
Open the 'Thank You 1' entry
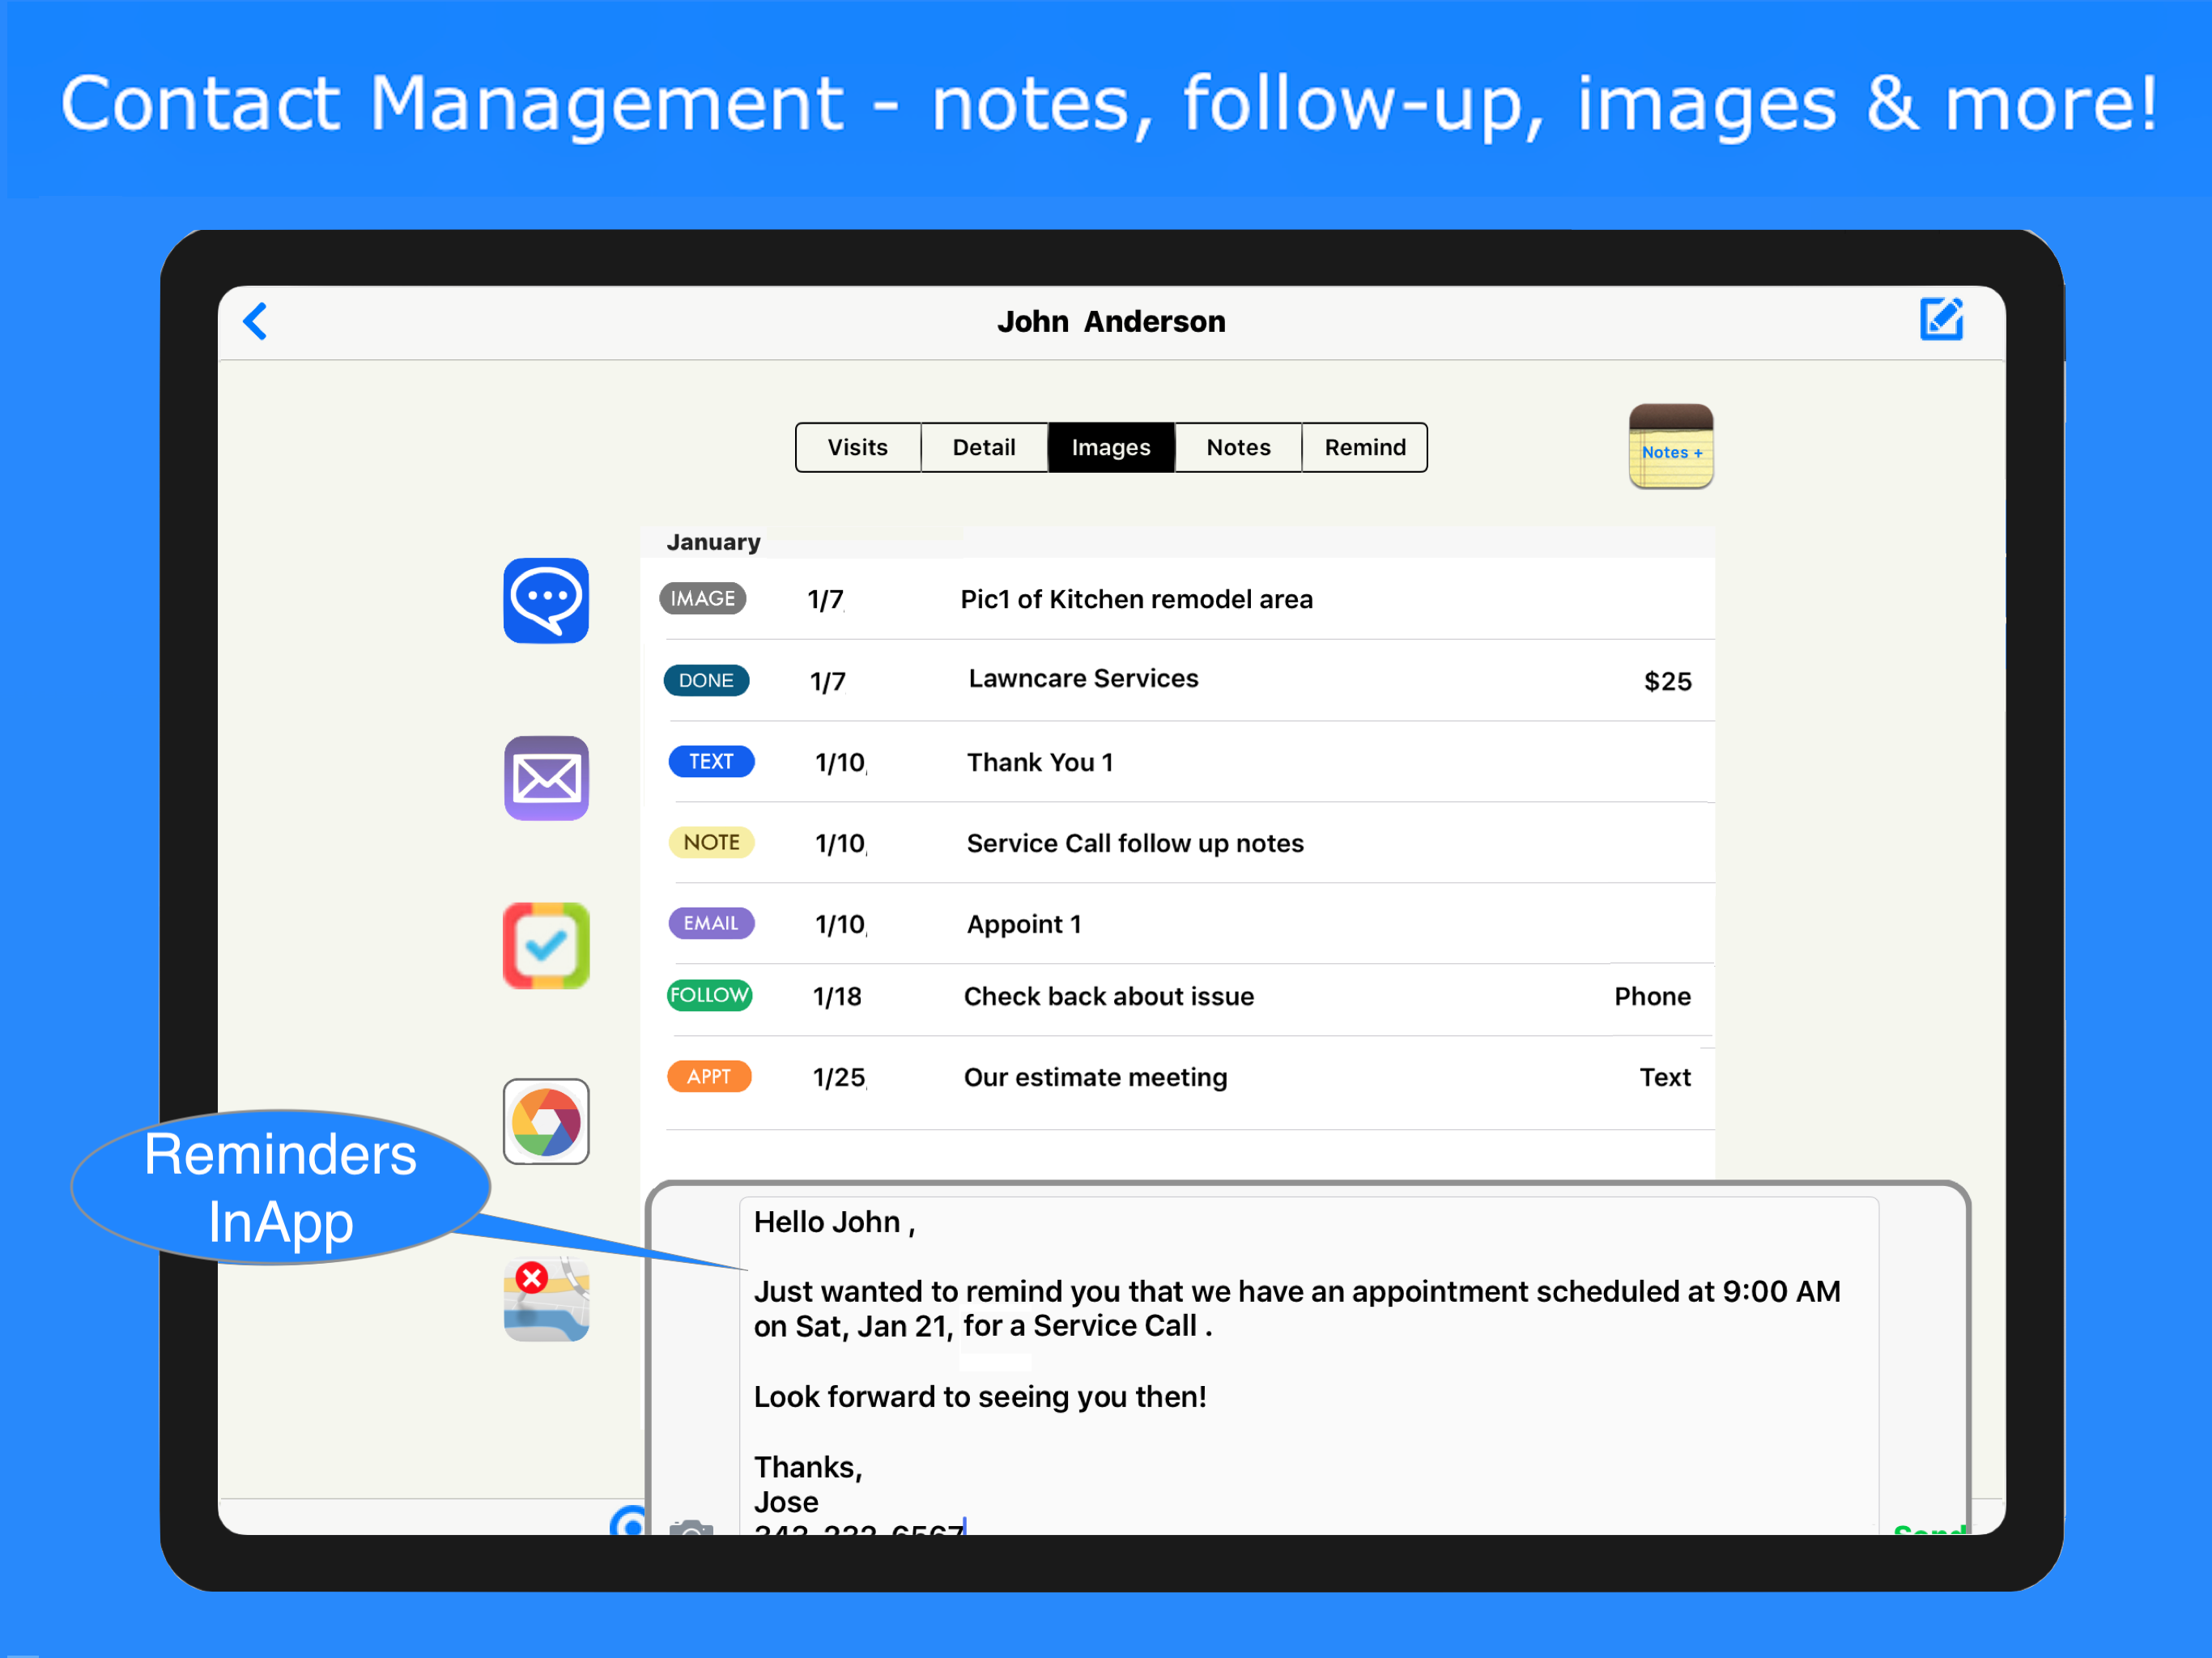pos(1177,762)
